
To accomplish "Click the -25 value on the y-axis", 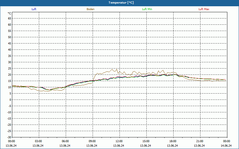I will (x=9, y=131).
